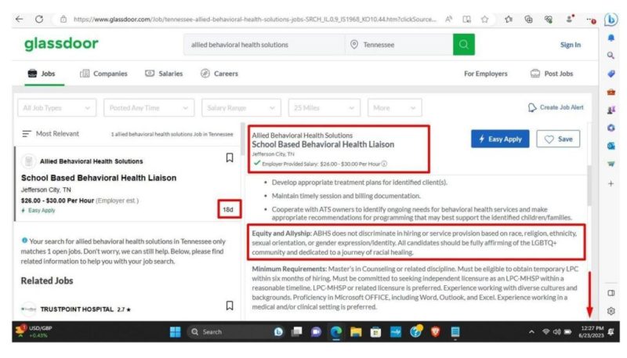The width and height of the screenshot is (627, 358).
Task: Open Post Jobs link
Action: (552, 74)
